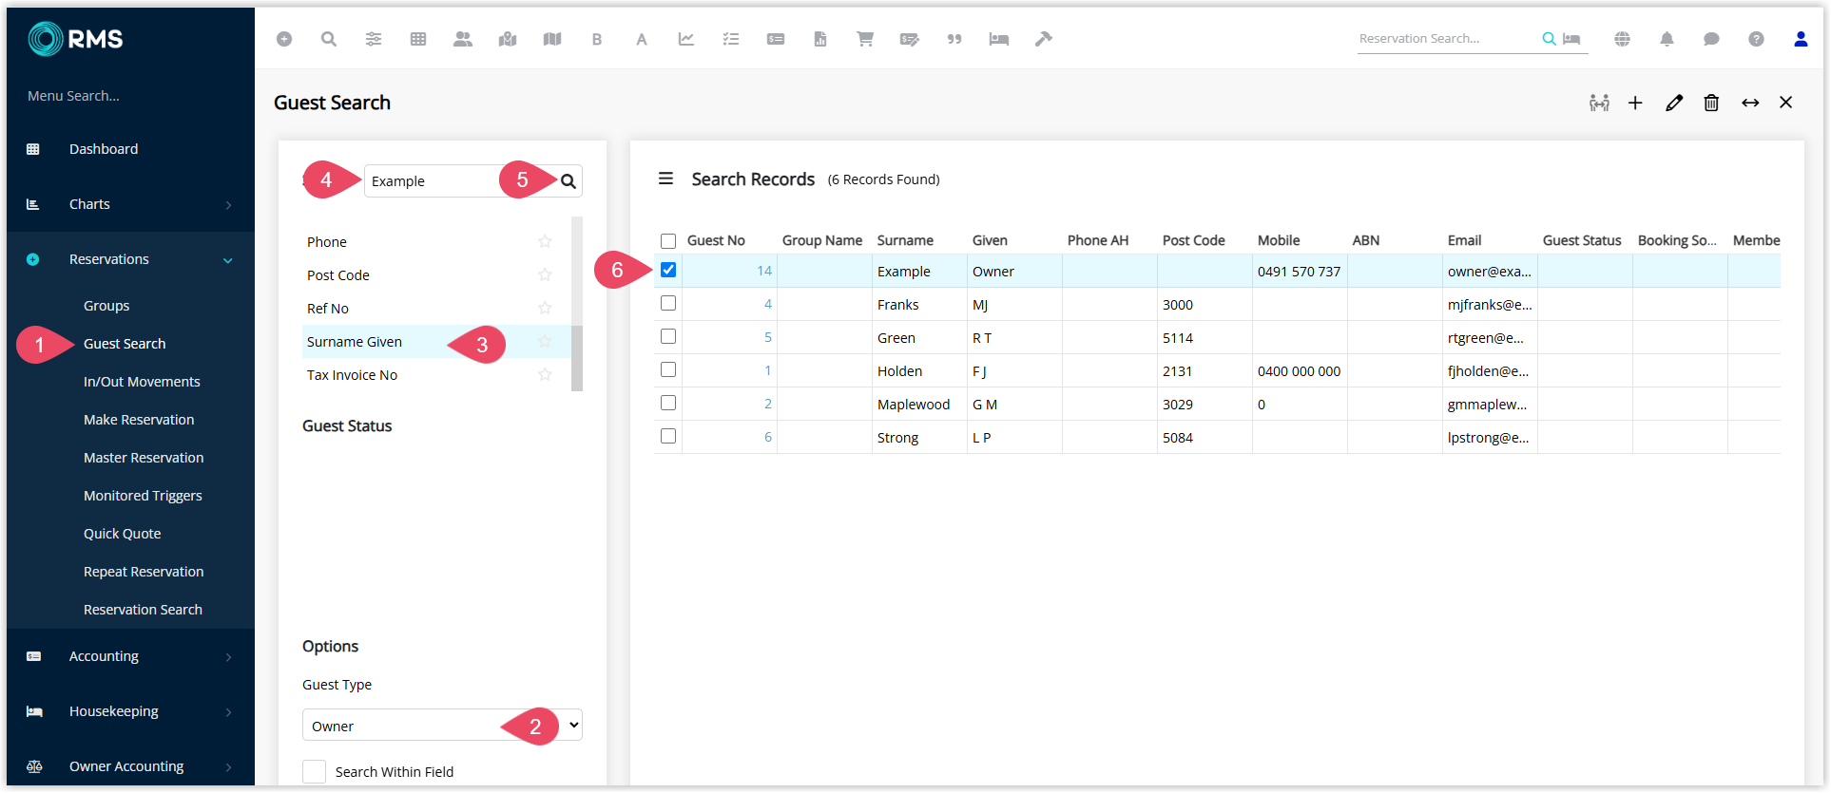Screen dimensions: 1831x793
Task: Favorite the Ref No search field star
Action: tap(545, 308)
